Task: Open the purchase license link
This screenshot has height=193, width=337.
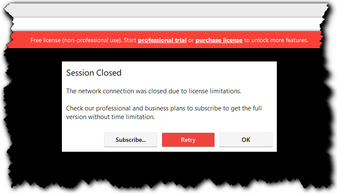Action: pyautogui.click(x=219, y=40)
